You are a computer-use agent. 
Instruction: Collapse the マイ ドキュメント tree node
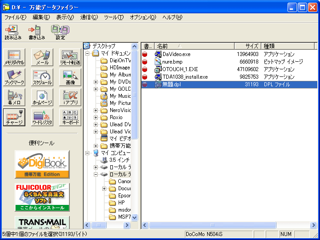88,53
